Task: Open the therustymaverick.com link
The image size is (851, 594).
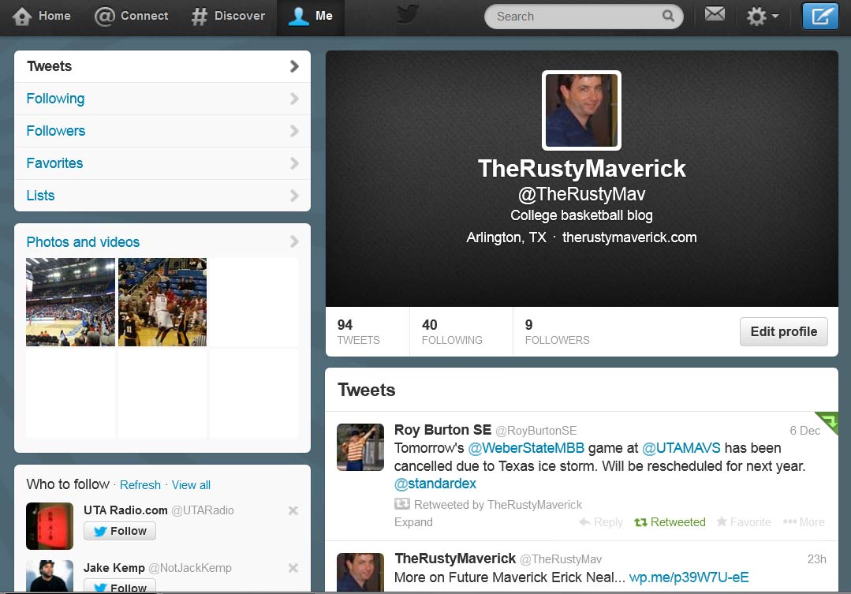Action: click(x=629, y=237)
